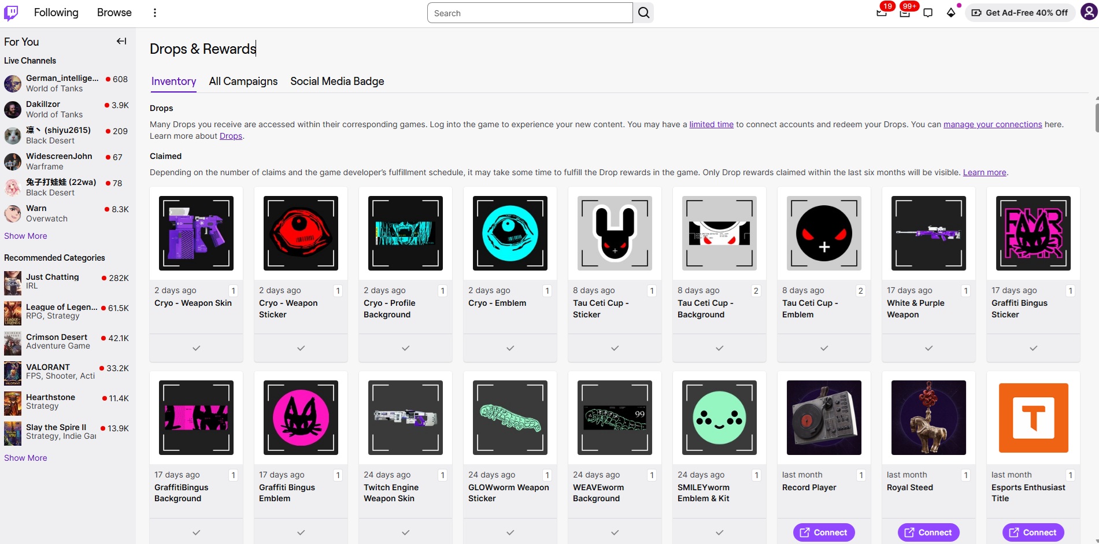Click the search magnifying glass button
This screenshot has height=544, width=1099.
click(643, 13)
